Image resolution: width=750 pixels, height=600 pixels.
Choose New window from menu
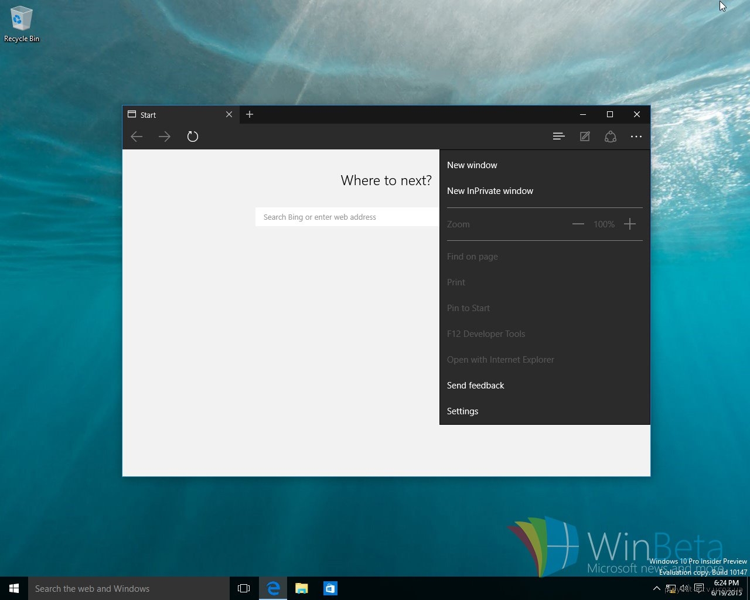click(x=545, y=165)
